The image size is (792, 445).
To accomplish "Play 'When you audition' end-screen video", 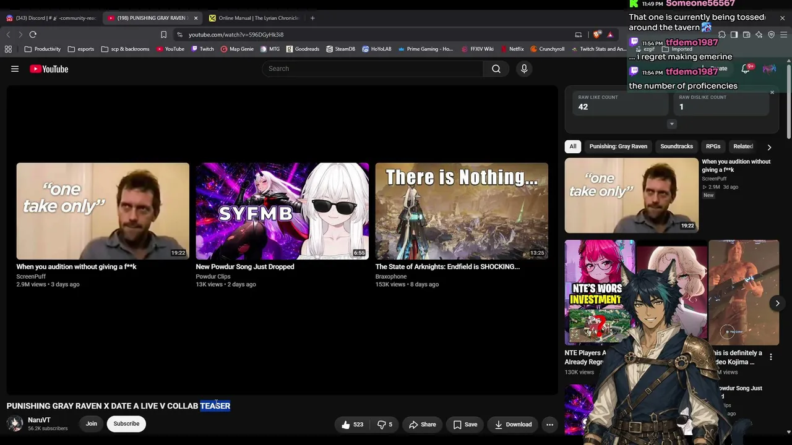I will pyautogui.click(x=103, y=211).
